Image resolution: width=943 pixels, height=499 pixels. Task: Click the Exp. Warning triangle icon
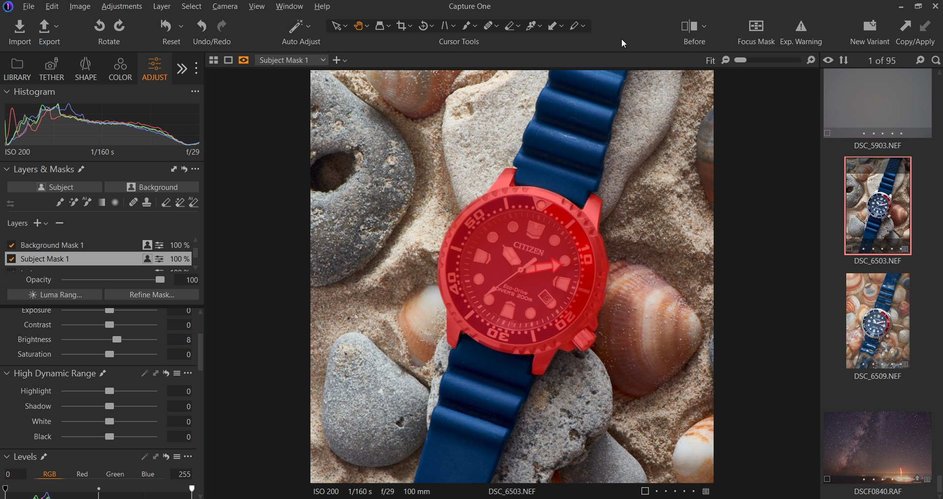[801, 26]
